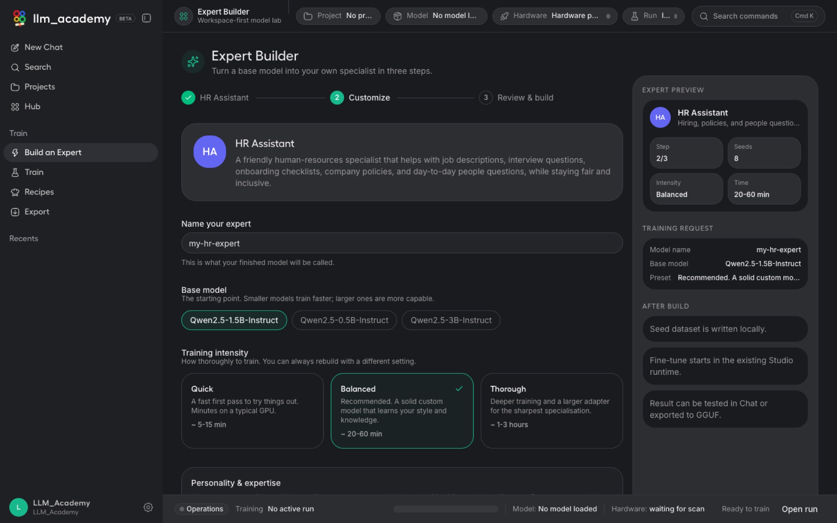
Task: Click the llm_academy logo icon
Action: point(19,18)
